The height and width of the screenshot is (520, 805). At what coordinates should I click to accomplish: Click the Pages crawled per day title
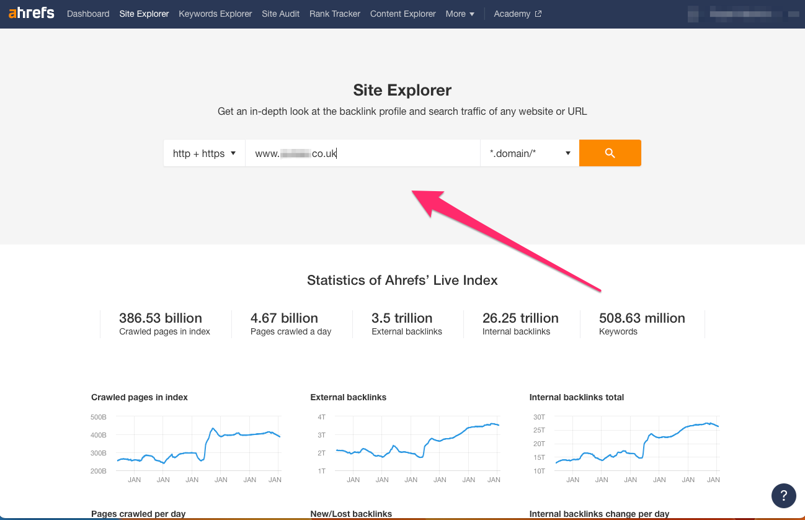tap(138, 514)
